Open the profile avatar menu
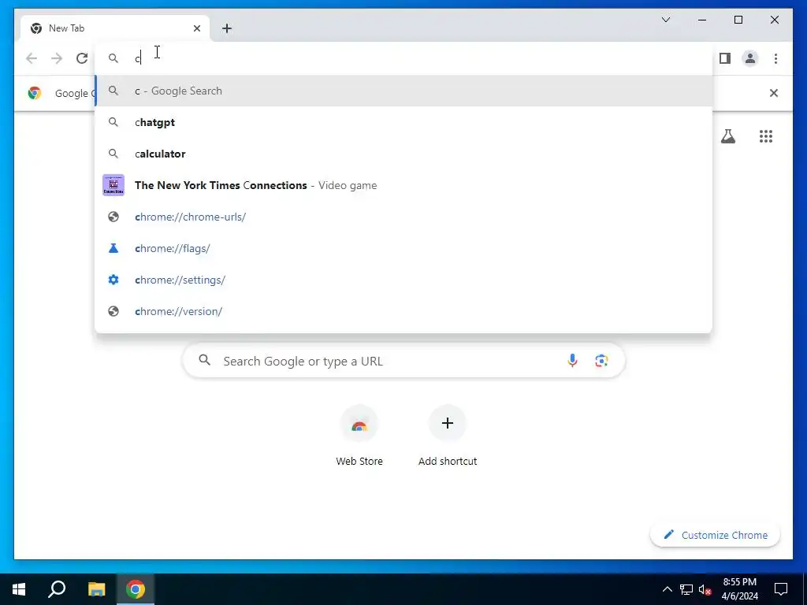This screenshot has width=807, height=605. pyautogui.click(x=750, y=58)
